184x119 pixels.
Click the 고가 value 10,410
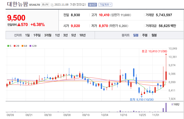[x=104, y=15]
